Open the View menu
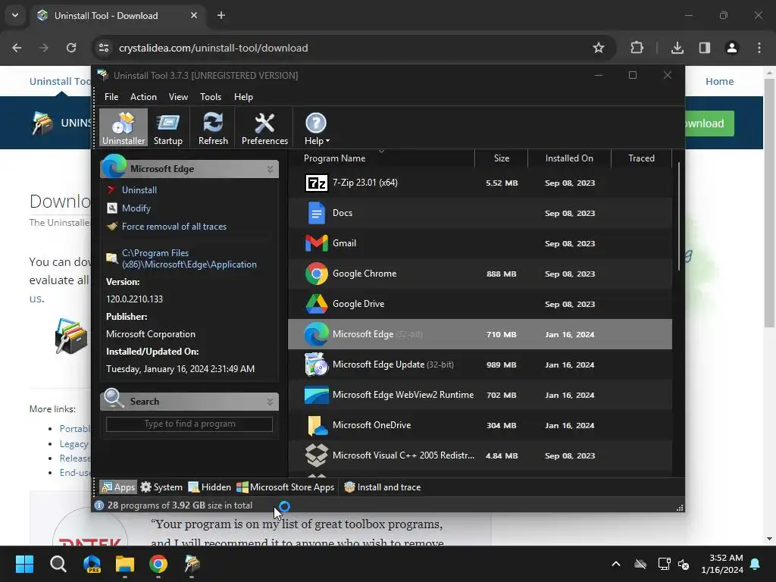 [178, 97]
